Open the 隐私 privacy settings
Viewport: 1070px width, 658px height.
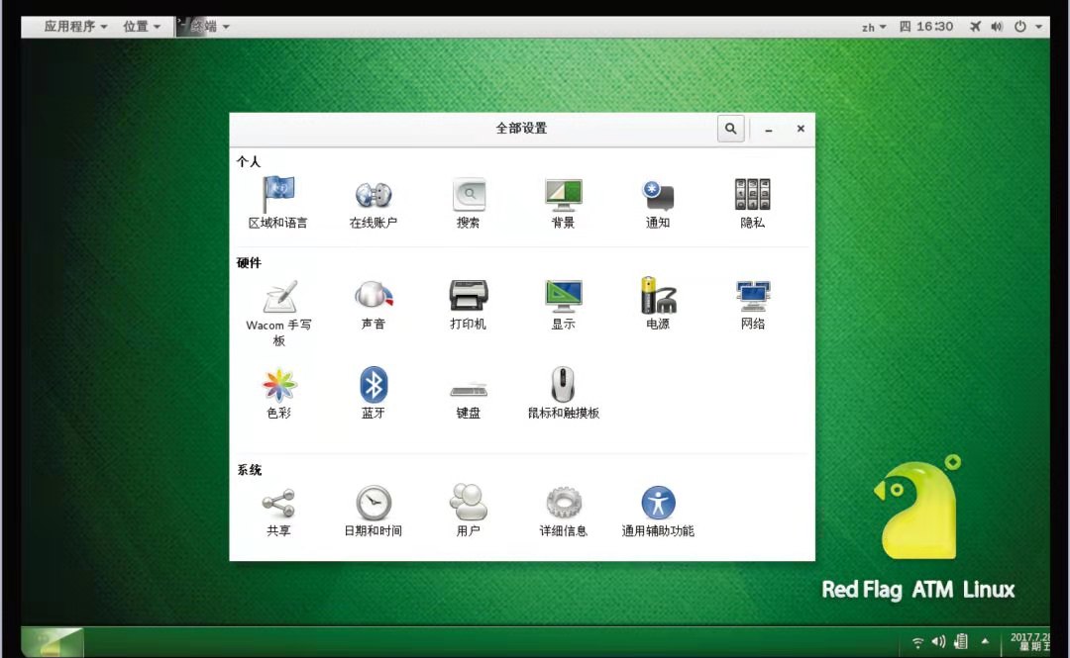tap(753, 203)
